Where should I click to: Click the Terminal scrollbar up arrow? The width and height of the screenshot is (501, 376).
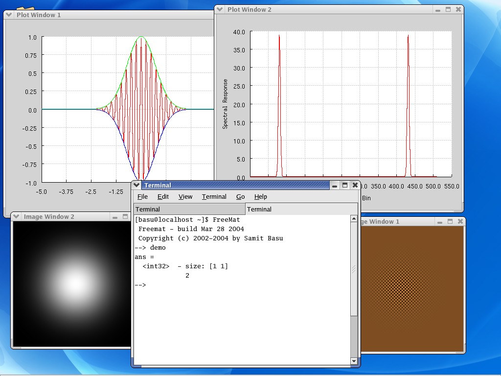354,219
